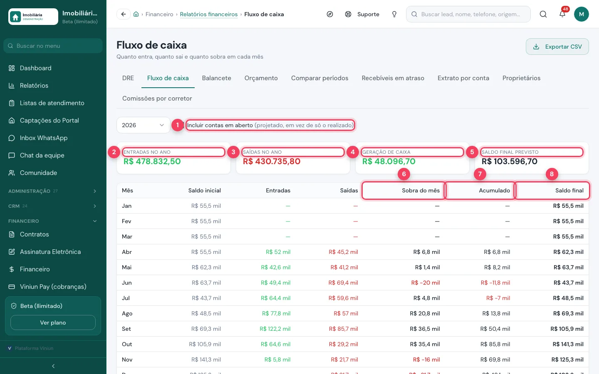Open notifications bell with 48 badge

[x=562, y=14]
